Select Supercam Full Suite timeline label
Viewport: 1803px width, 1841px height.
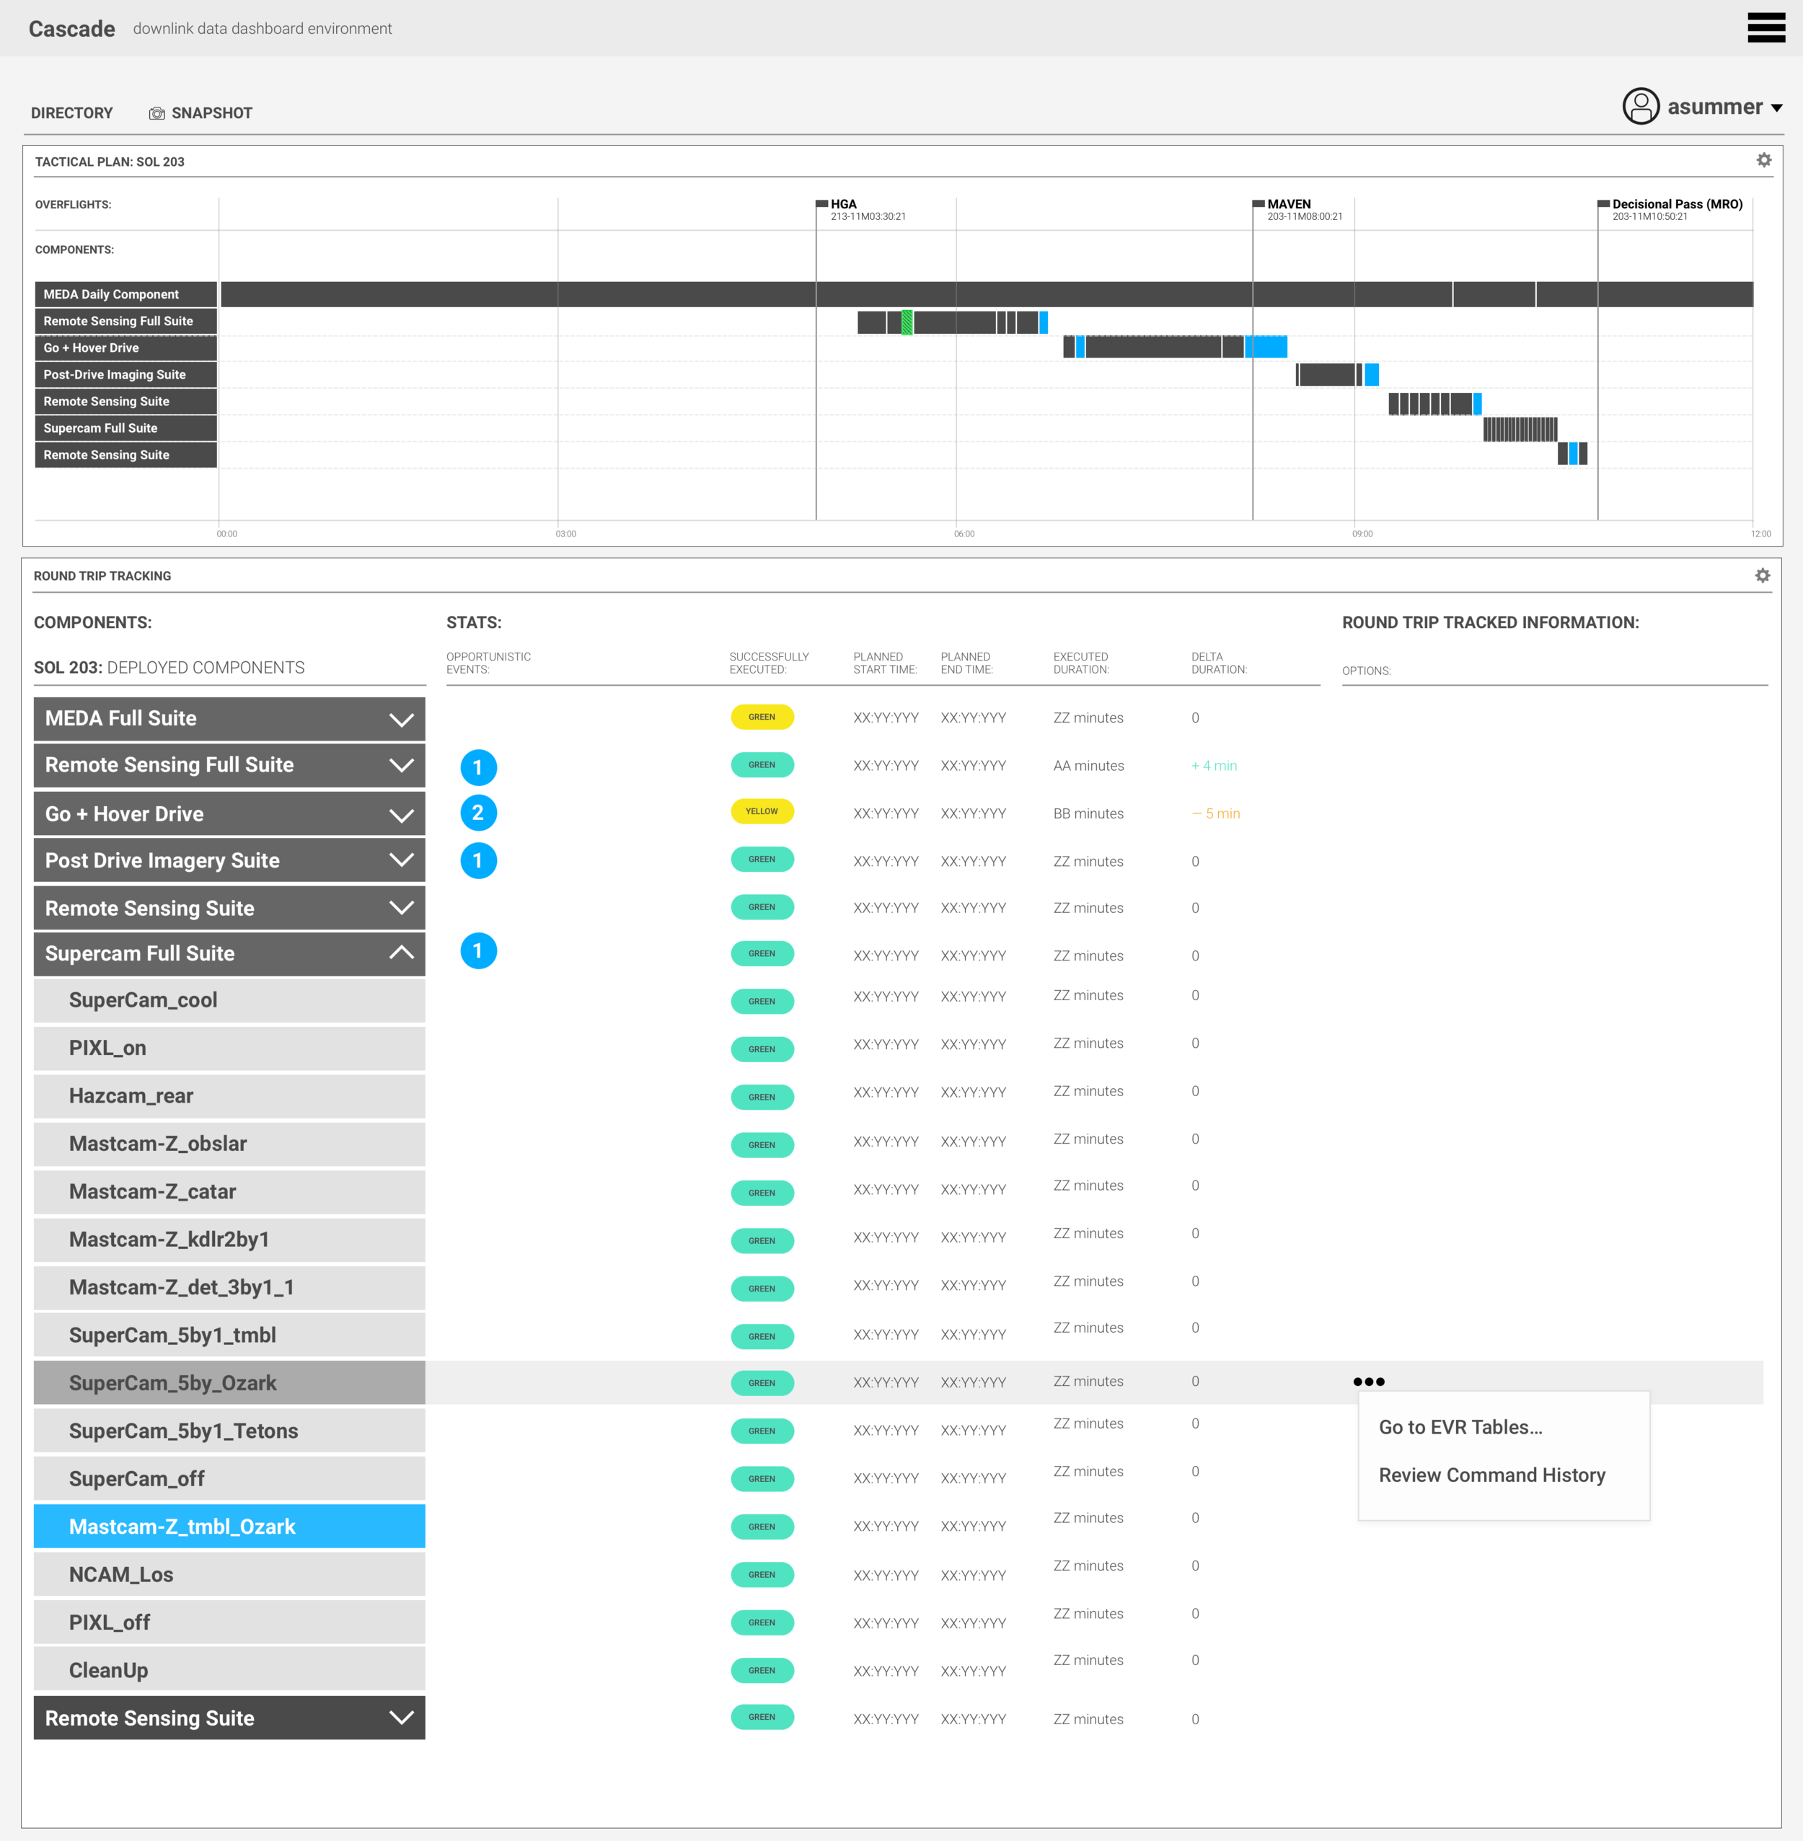click(x=126, y=428)
